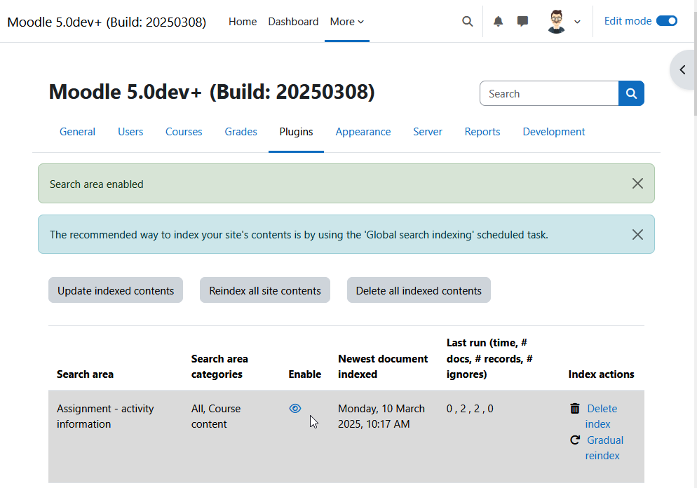
Task: Click the 'Last run' column header
Action: coord(489,358)
